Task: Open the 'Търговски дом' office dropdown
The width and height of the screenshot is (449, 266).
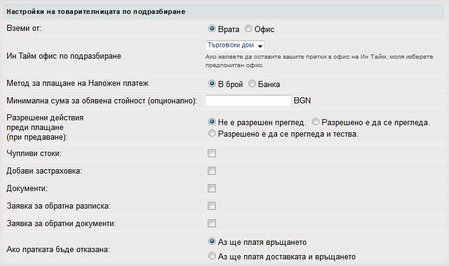Action: click(236, 45)
